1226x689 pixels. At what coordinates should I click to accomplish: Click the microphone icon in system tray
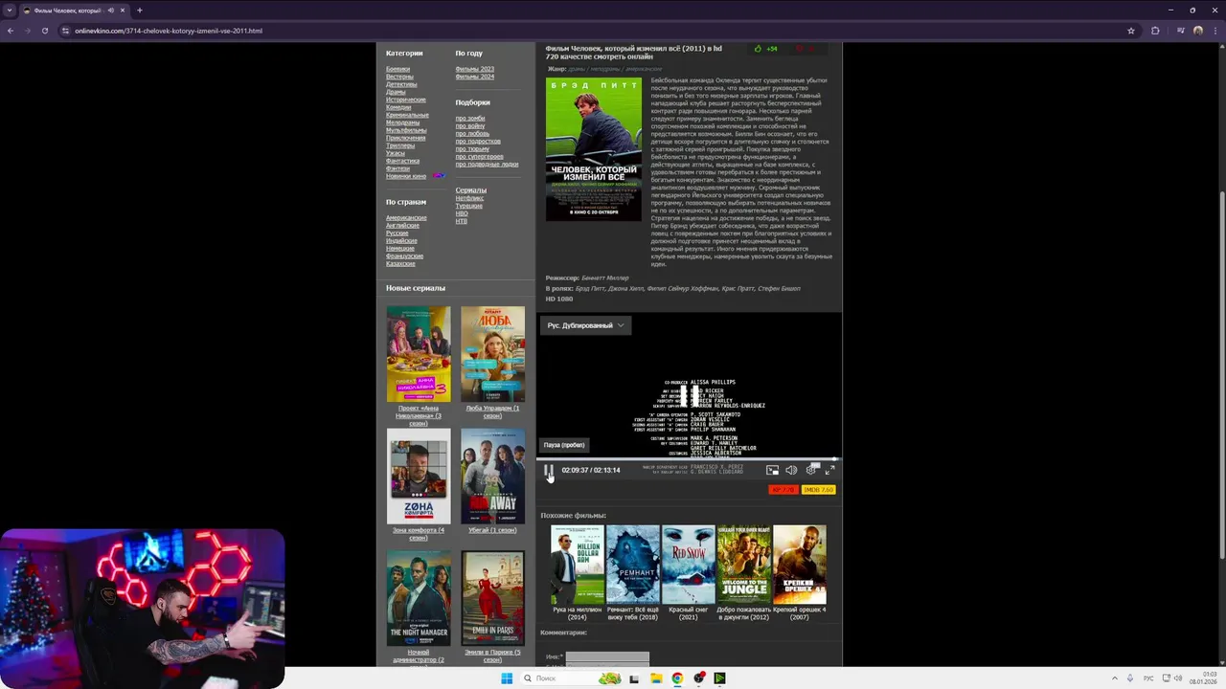(1130, 678)
